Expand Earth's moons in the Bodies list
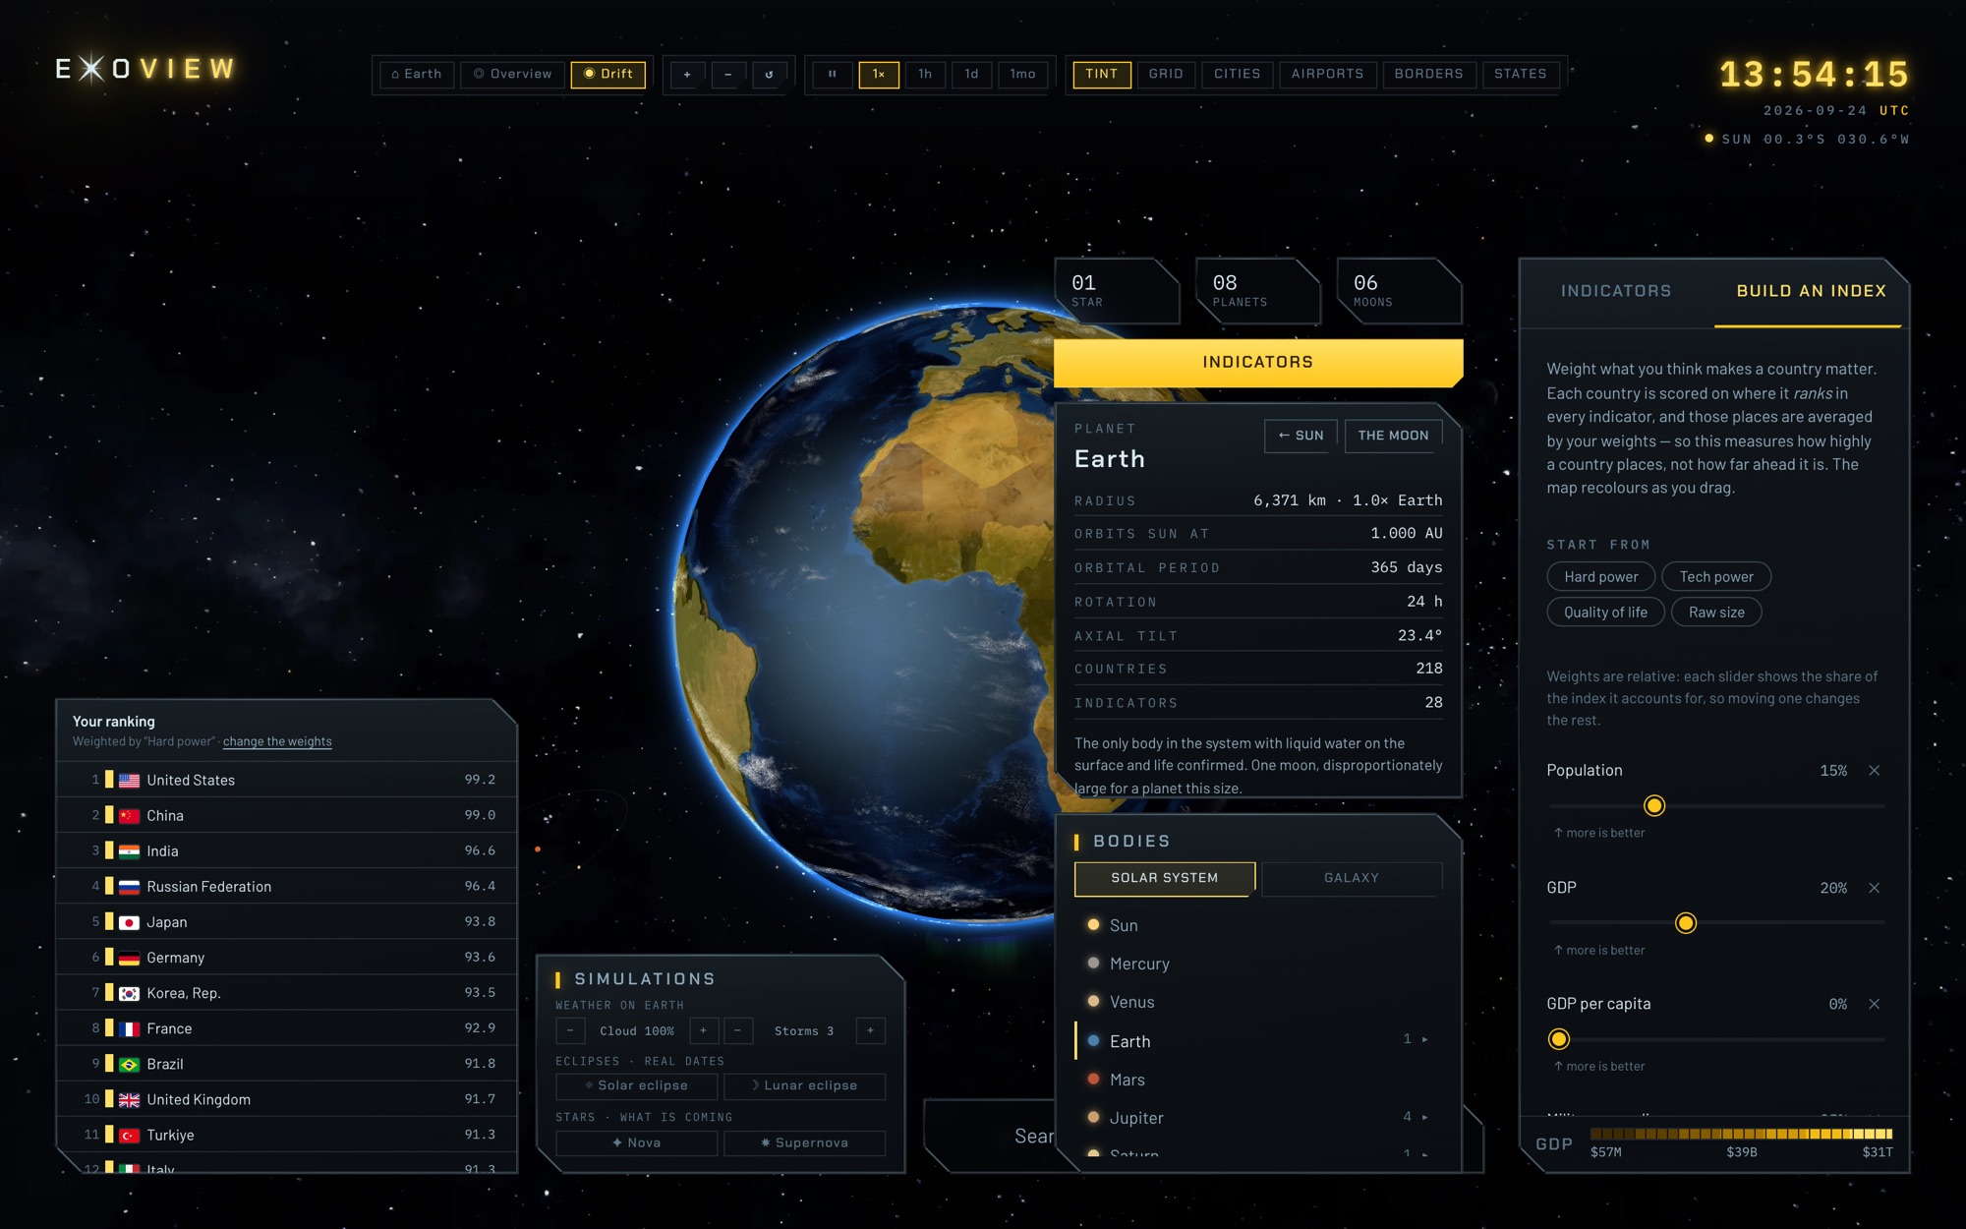Image resolution: width=1966 pixels, height=1229 pixels. coord(1424,1039)
